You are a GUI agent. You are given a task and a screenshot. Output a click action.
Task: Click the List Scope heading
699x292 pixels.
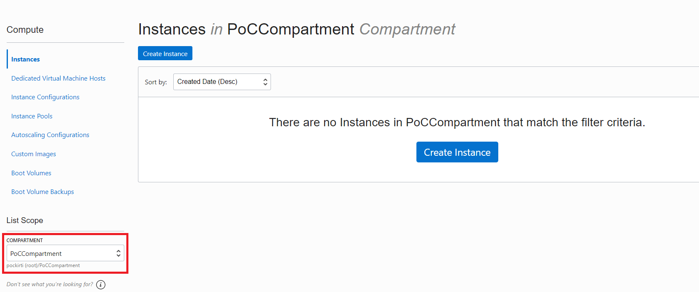[25, 221]
